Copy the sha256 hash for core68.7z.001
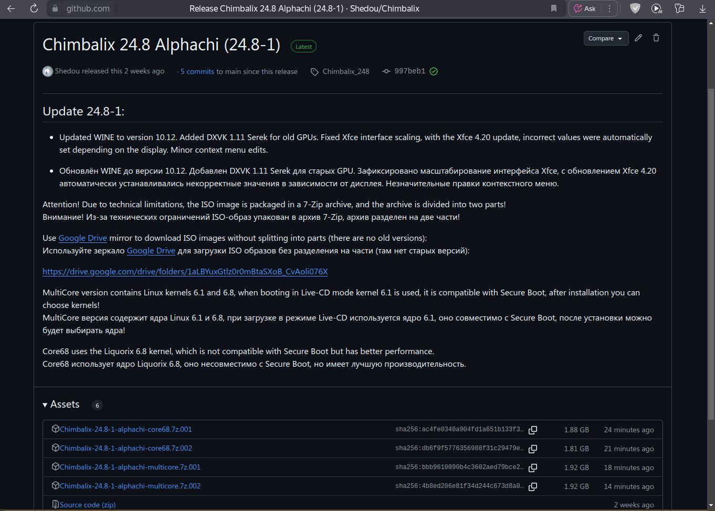 click(x=533, y=430)
